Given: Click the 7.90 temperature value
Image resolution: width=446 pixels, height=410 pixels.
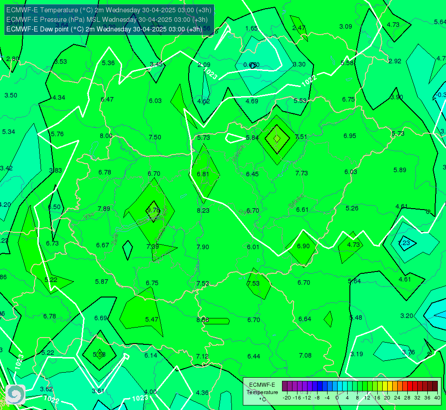Looking at the screenshot, I should pyautogui.click(x=203, y=247).
